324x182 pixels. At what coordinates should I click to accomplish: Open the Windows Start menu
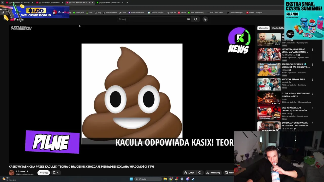click(131, 179)
